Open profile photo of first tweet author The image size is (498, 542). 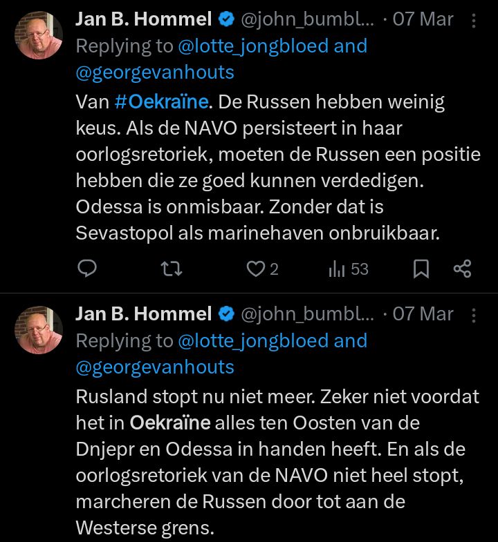[x=39, y=35]
